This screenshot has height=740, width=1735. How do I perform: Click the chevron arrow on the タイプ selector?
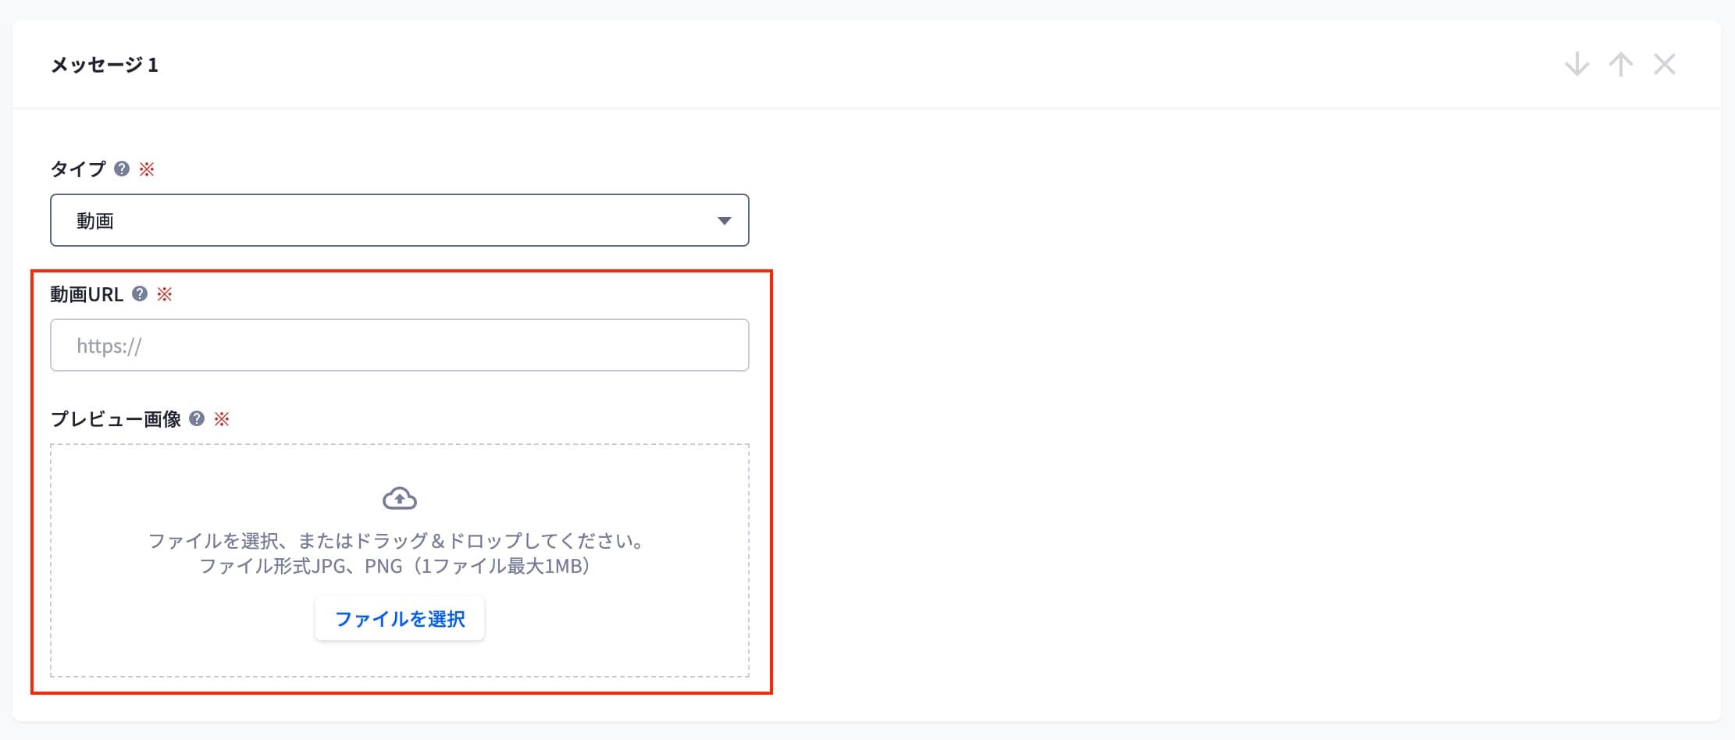click(725, 220)
